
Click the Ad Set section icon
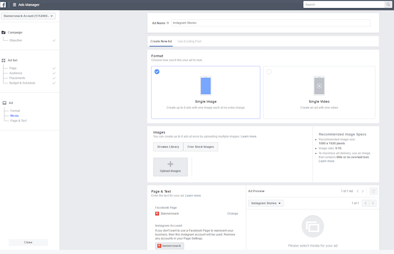click(x=4, y=60)
